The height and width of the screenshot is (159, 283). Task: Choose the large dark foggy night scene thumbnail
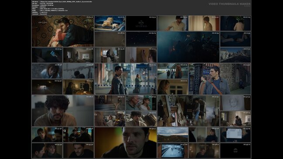pos(188,47)
